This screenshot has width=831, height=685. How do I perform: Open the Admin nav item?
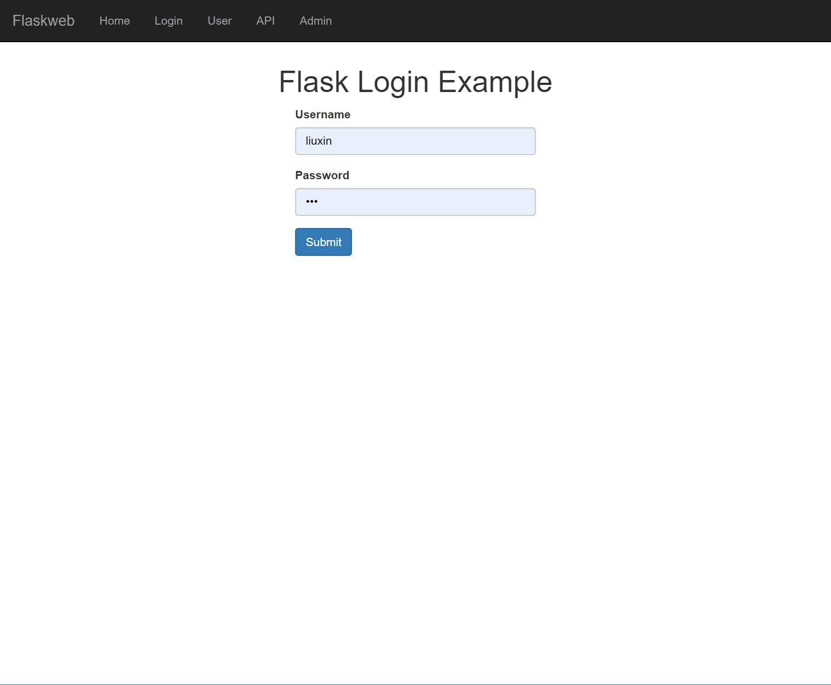315,21
